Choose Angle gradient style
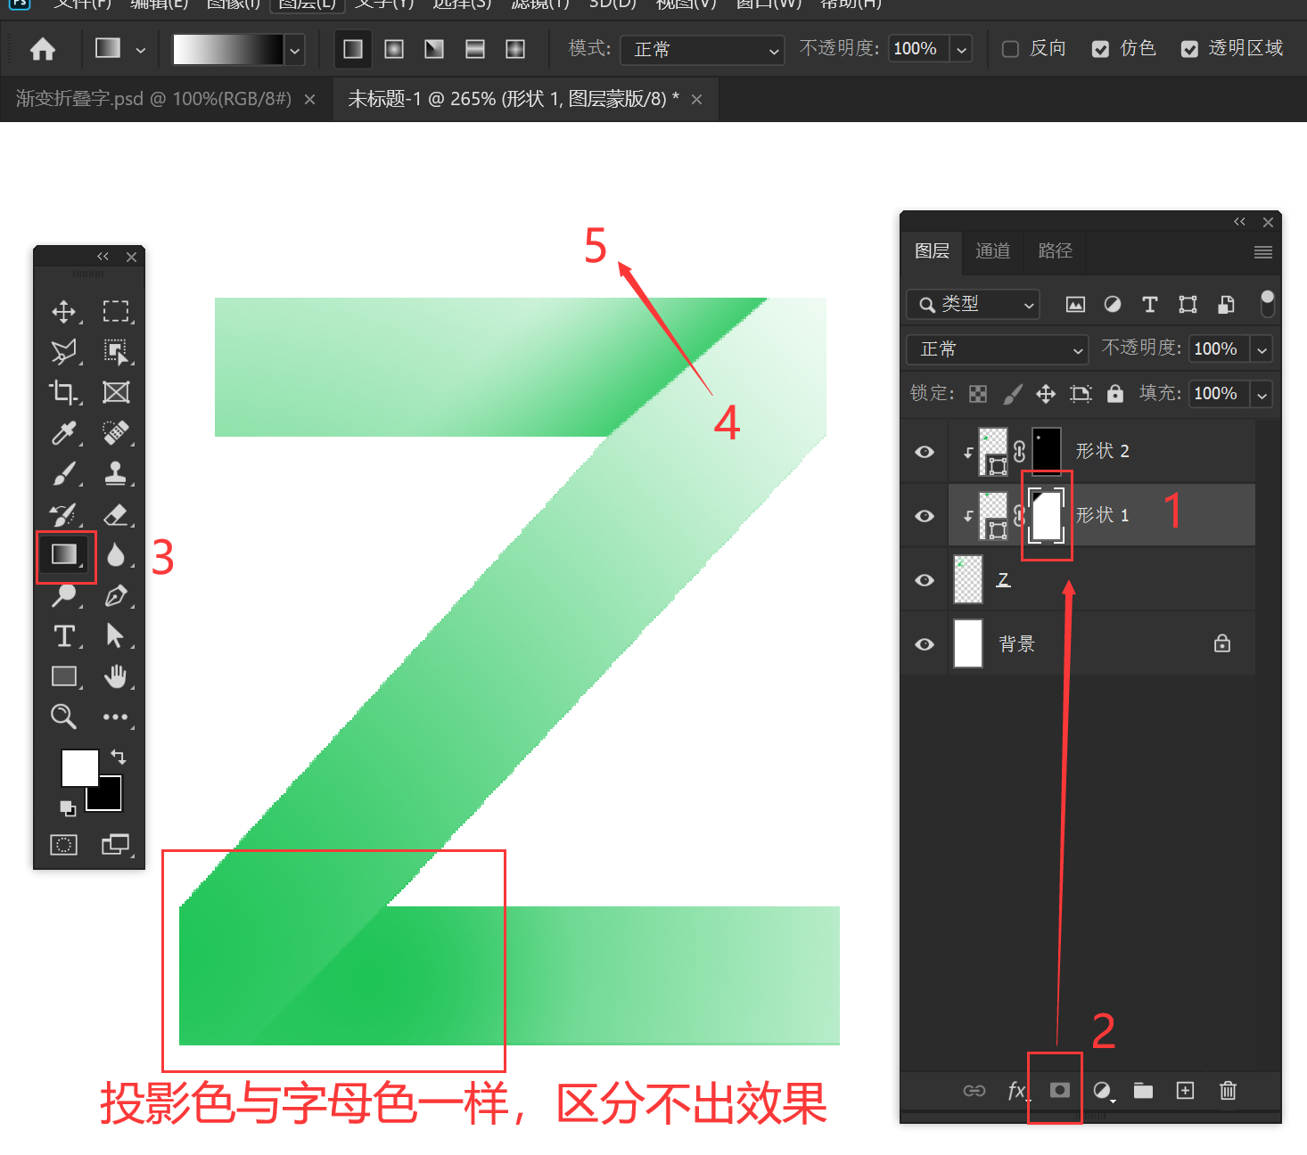Viewport: 1307px width, 1155px height. click(x=434, y=49)
